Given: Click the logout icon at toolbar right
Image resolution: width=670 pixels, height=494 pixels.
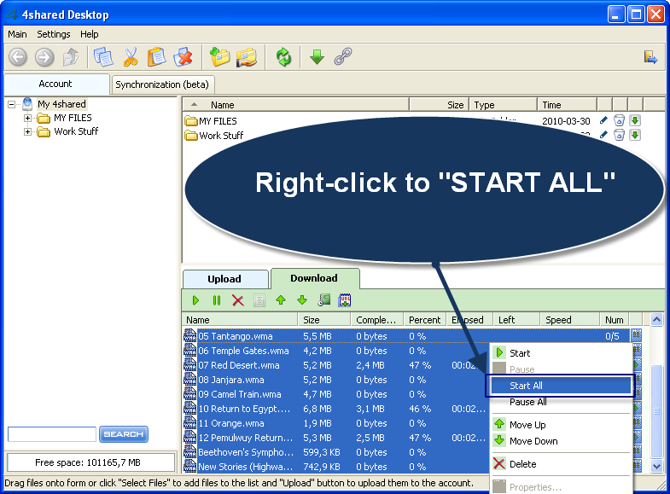Looking at the screenshot, I should click(x=650, y=57).
